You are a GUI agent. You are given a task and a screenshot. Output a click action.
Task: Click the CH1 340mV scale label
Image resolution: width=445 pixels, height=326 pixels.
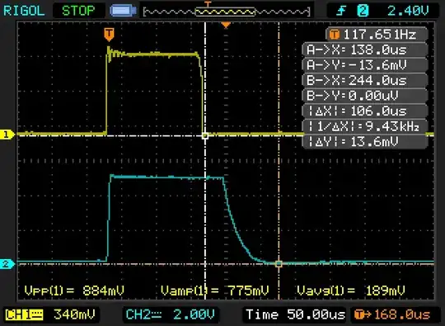(x=50, y=314)
